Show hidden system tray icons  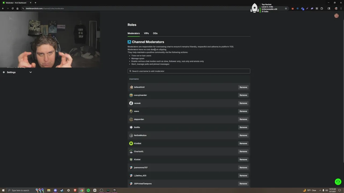[320, 190]
